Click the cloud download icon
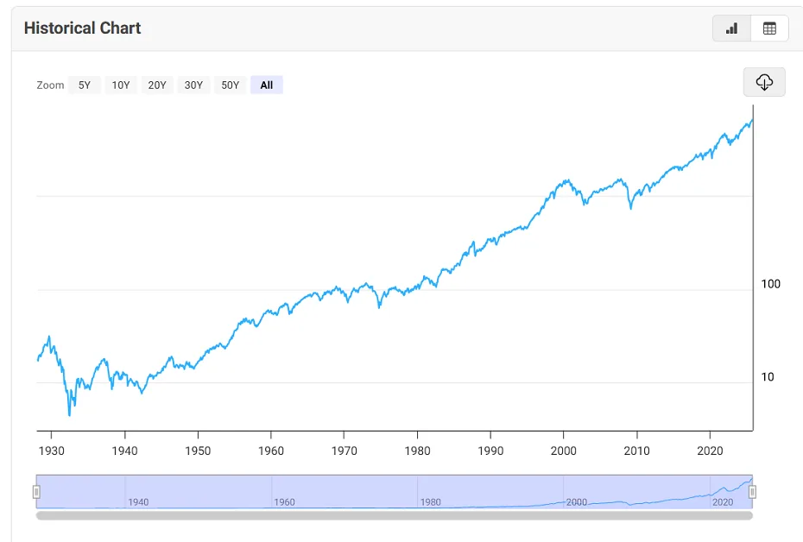The width and height of the screenshot is (803, 542). 764,82
